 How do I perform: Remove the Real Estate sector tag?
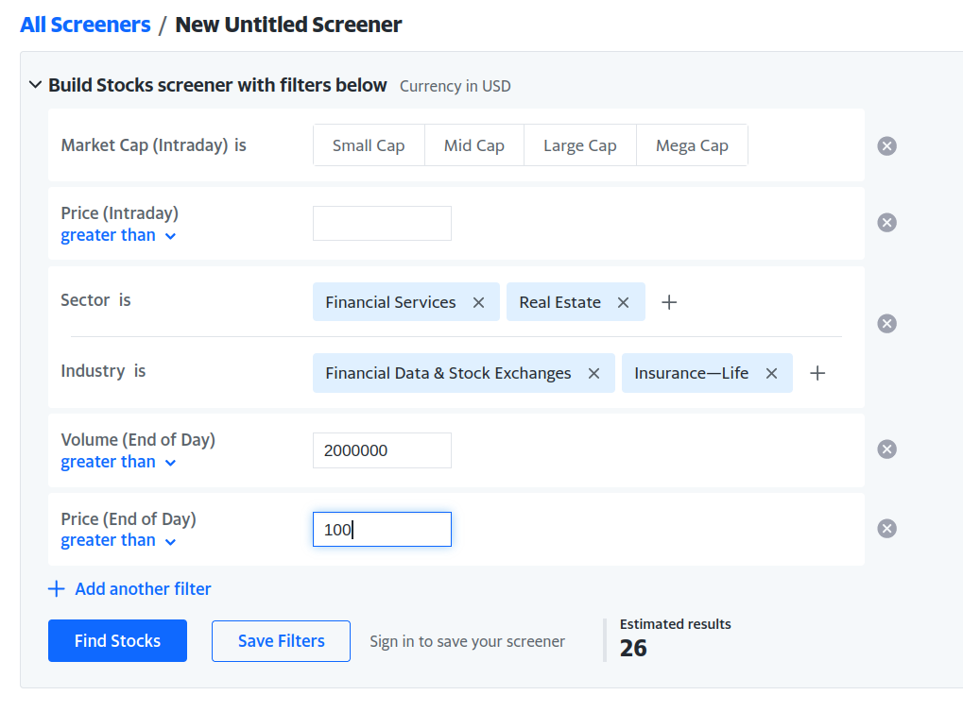point(623,302)
